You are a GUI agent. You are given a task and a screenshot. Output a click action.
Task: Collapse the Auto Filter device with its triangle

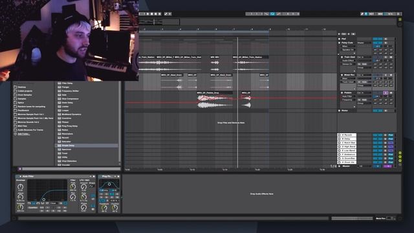tap(20, 176)
